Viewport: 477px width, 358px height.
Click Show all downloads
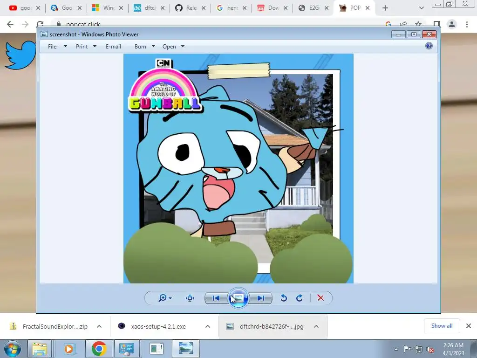(442, 326)
